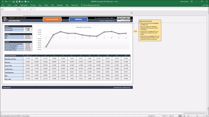Screen dimensions: 209x117
Task: Click the Save icon in Quick Access Toolbar
Action: [x=13, y=2]
